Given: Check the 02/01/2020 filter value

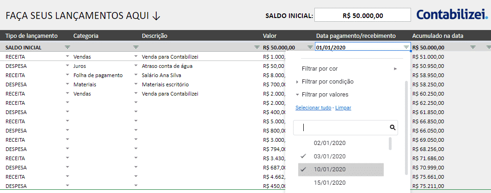Looking at the screenshot, I should pyautogui.click(x=330, y=143).
